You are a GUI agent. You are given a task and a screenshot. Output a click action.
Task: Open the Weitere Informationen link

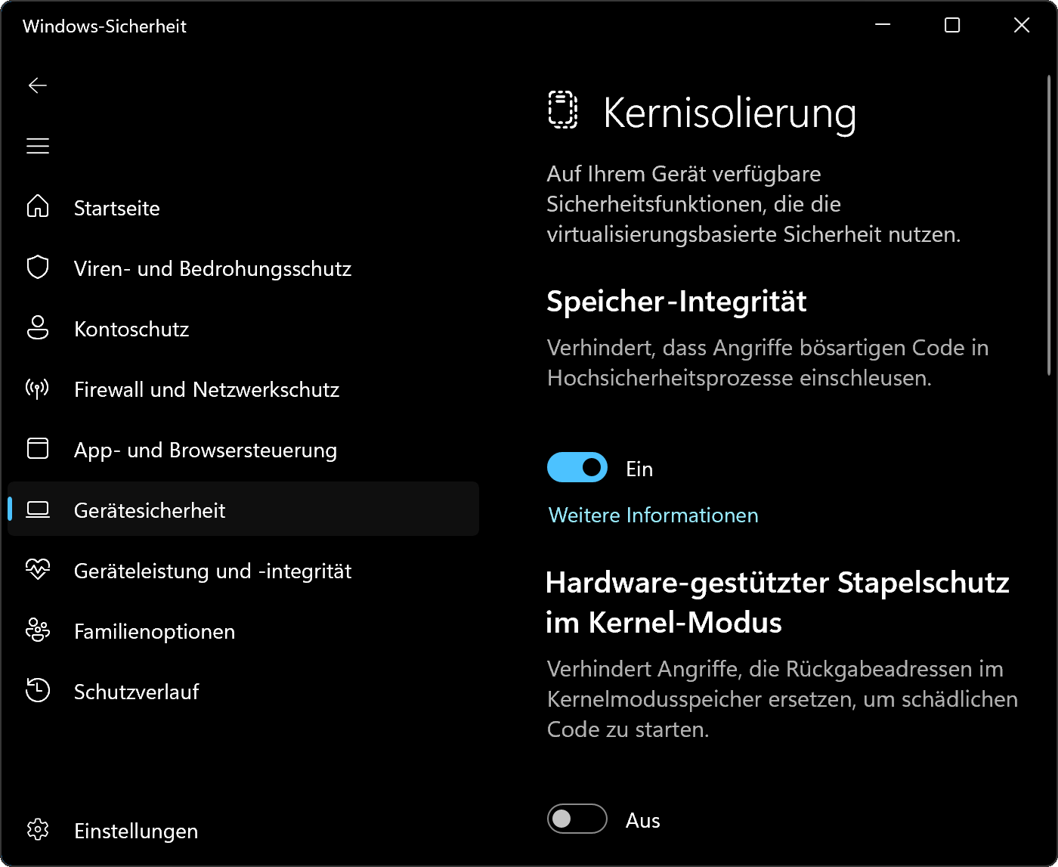tap(652, 515)
